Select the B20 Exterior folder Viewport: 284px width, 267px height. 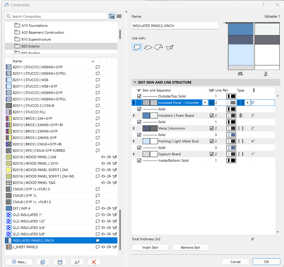pyautogui.click(x=61, y=46)
